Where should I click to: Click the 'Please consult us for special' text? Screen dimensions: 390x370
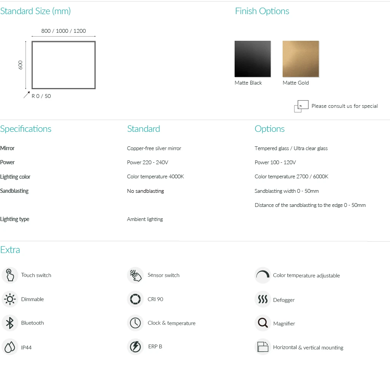coord(344,106)
